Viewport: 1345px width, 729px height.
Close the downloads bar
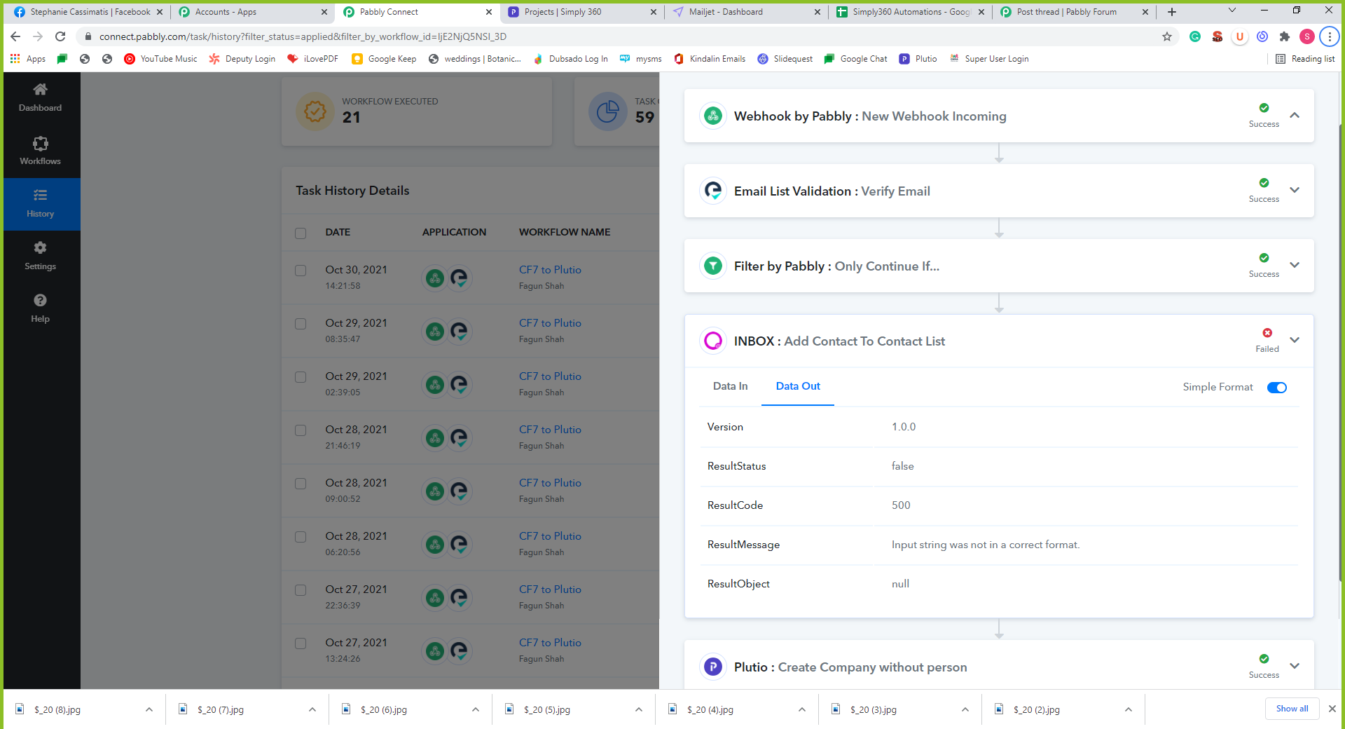pos(1332,709)
